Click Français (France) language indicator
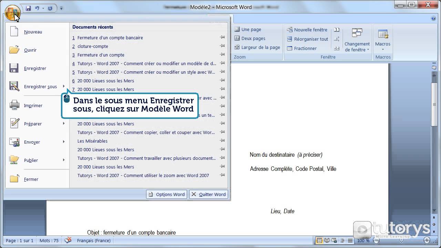Image resolution: width=441 pixels, height=248 pixels. (x=94, y=241)
